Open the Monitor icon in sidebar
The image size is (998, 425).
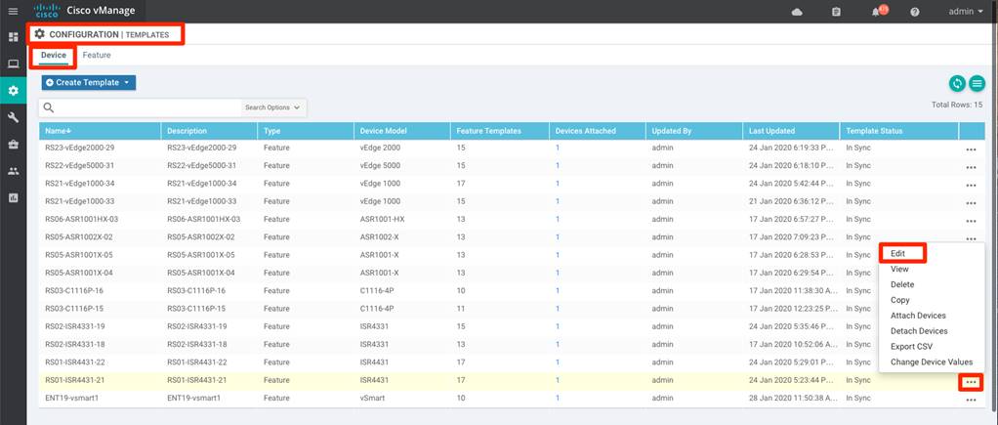tap(13, 64)
